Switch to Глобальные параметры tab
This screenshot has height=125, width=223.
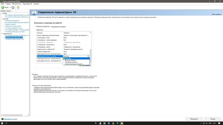click(43, 26)
